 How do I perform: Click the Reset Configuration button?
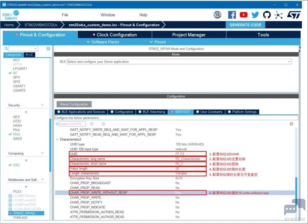tap(74, 104)
